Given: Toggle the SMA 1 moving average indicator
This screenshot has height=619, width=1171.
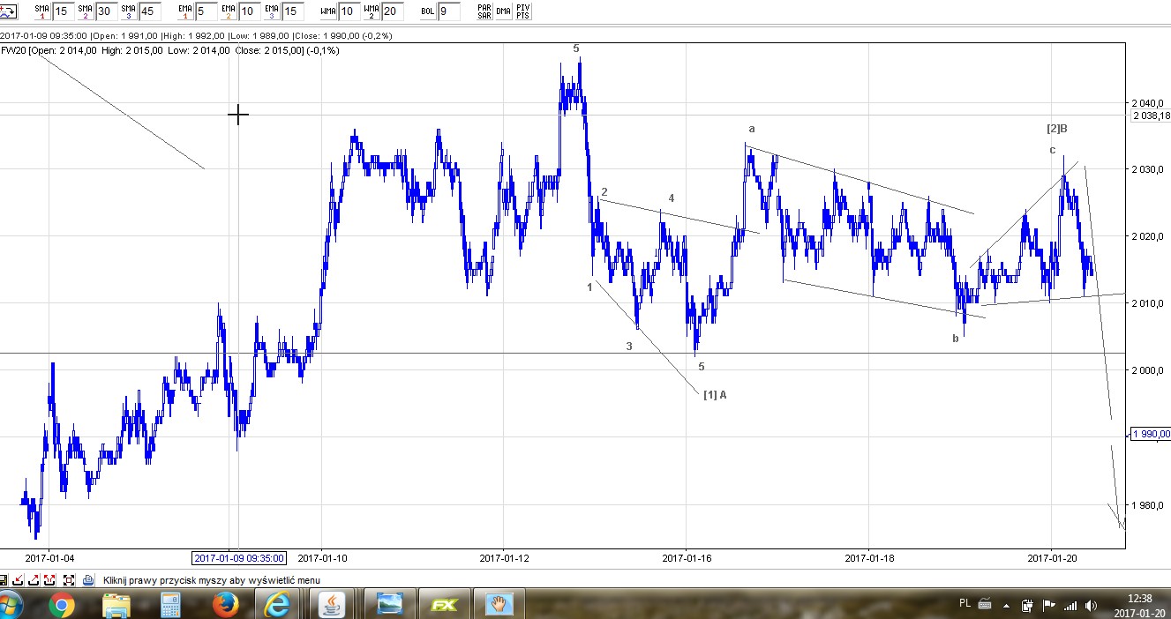Looking at the screenshot, I should 41,11.
